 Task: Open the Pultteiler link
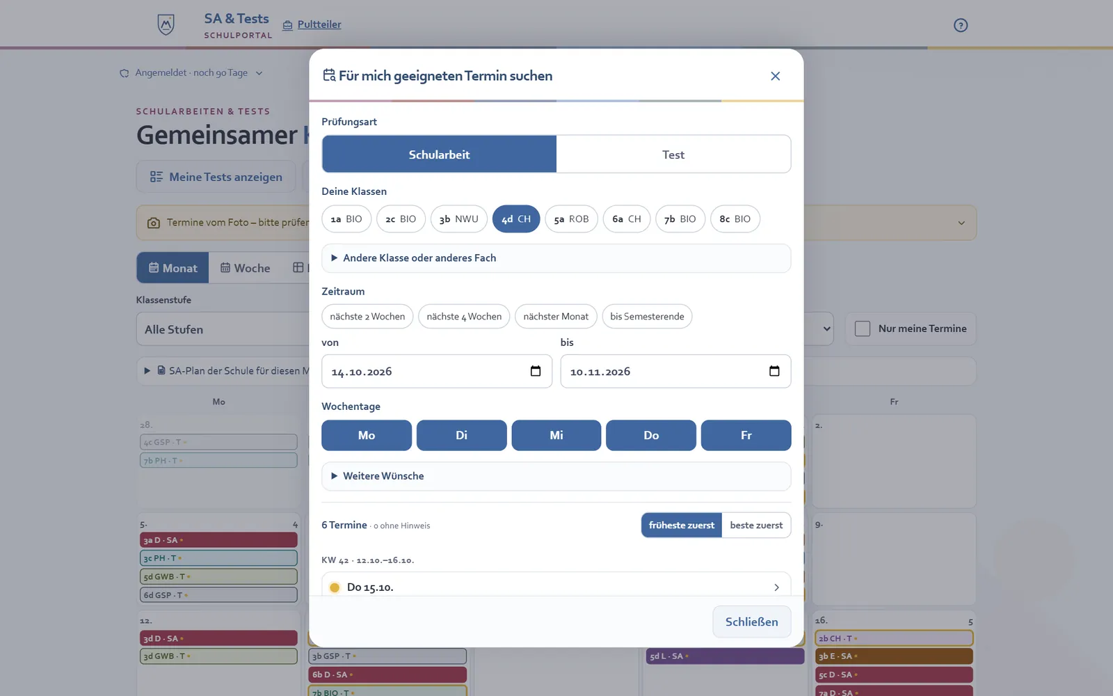pos(319,24)
